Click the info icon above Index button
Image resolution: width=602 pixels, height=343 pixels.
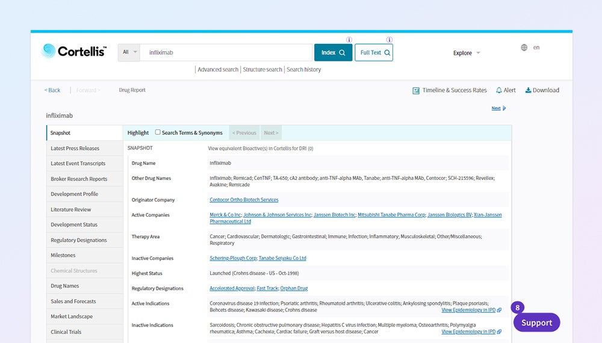point(349,40)
